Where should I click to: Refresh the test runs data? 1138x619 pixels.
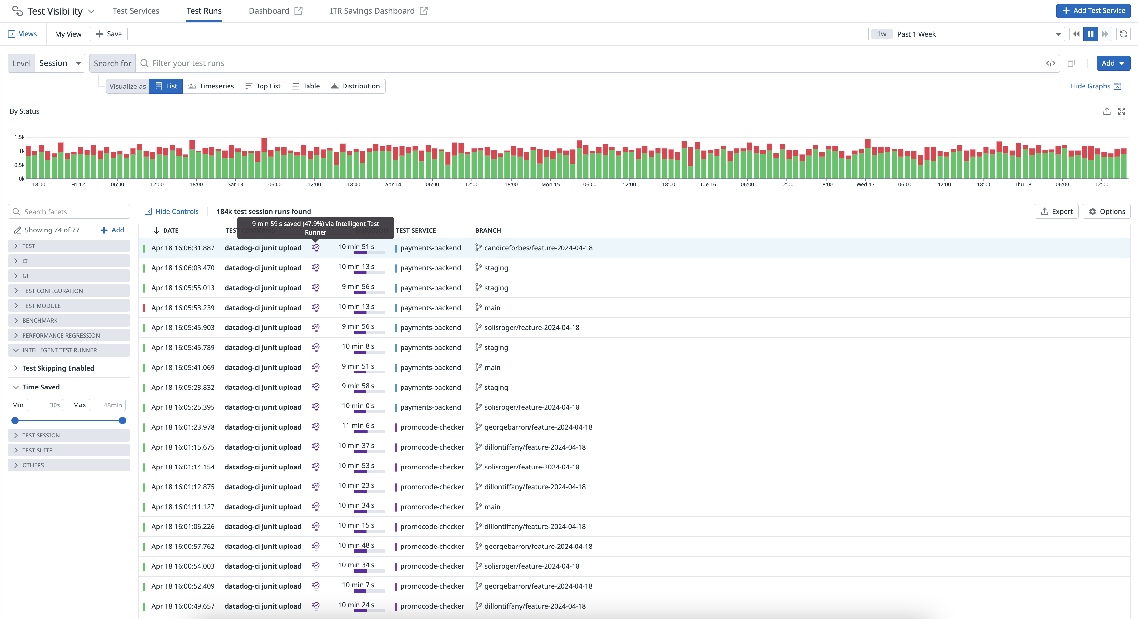[1123, 34]
